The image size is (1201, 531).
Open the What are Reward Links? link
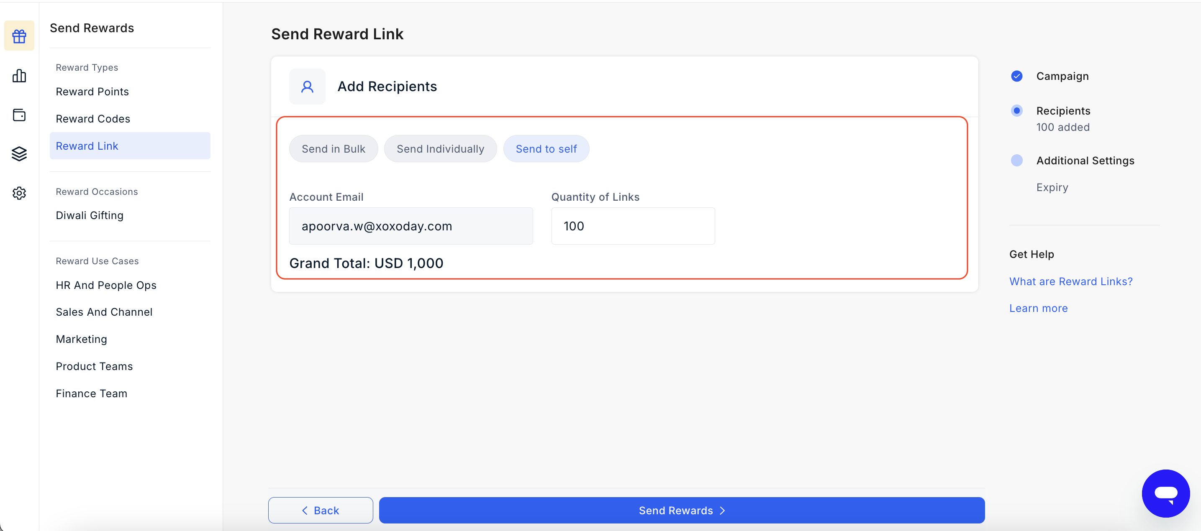point(1070,281)
